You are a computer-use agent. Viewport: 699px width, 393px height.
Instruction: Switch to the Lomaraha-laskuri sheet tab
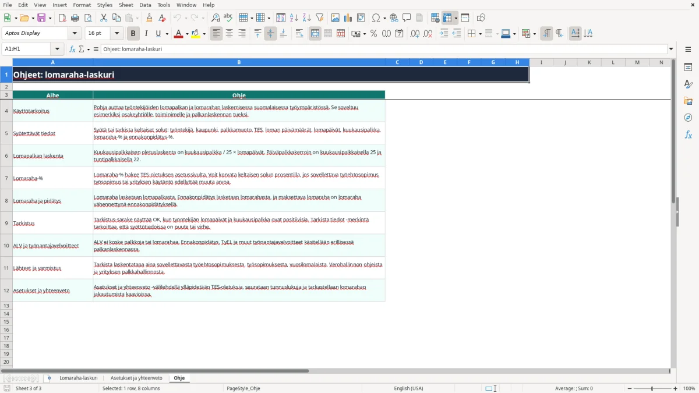(79, 378)
